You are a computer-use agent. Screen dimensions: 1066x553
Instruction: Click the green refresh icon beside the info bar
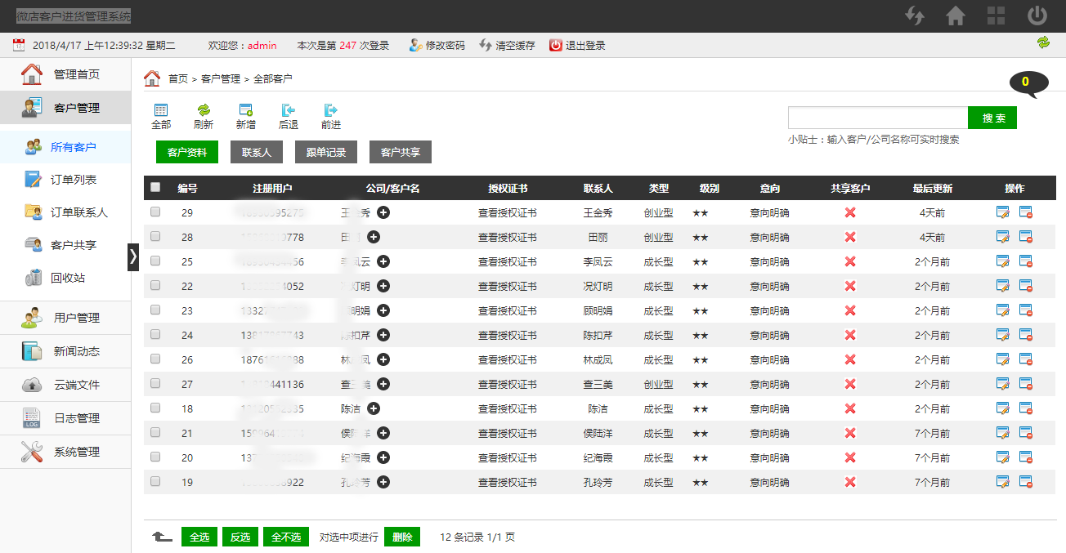(x=1043, y=42)
